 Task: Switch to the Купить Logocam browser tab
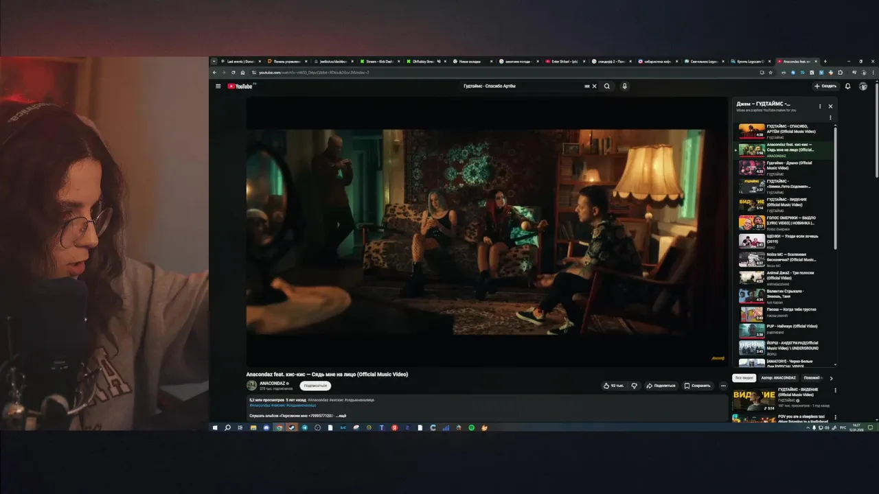[x=750, y=61]
